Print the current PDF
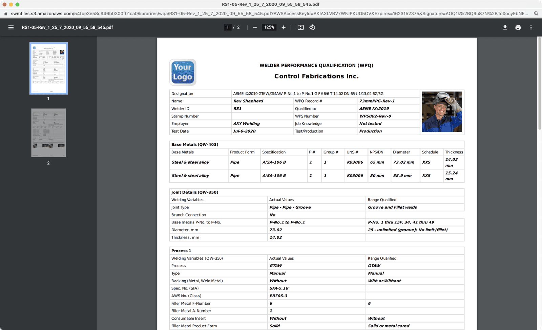This screenshot has width=542, height=330. point(518,27)
